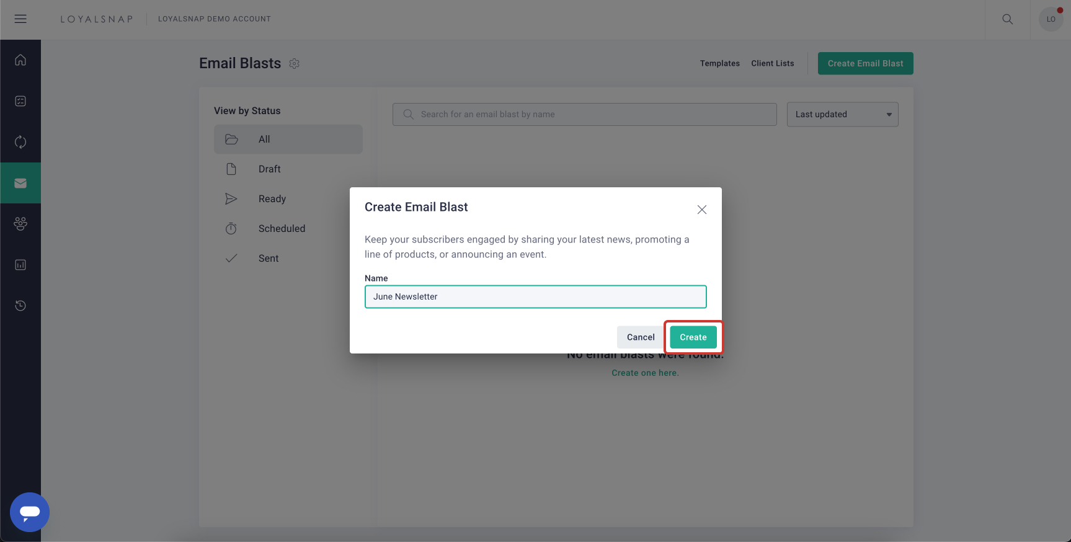
Task: Open the LO user avatar menu
Action: click(1051, 19)
